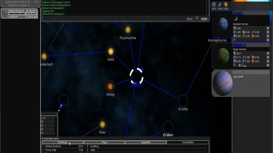Select the orange Setag star
Viewport: 273px width, 153px height.
coord(110,86)
